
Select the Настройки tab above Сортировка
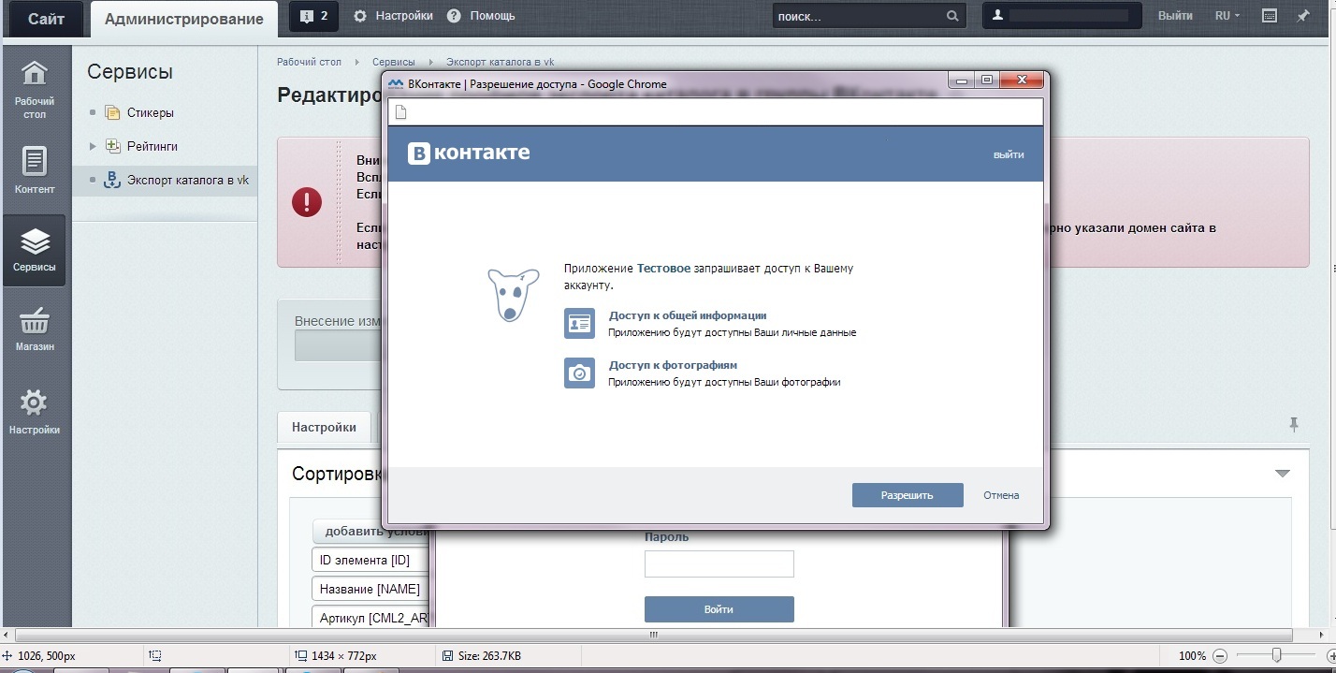[324, 427]
